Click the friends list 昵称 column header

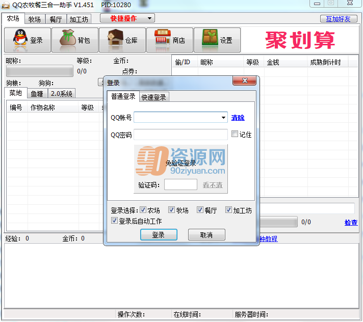[x=220, y=62]
